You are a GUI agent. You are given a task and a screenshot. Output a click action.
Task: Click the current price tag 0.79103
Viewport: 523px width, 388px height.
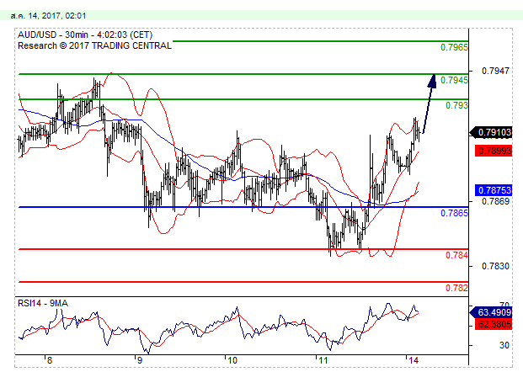pos(491,132)
